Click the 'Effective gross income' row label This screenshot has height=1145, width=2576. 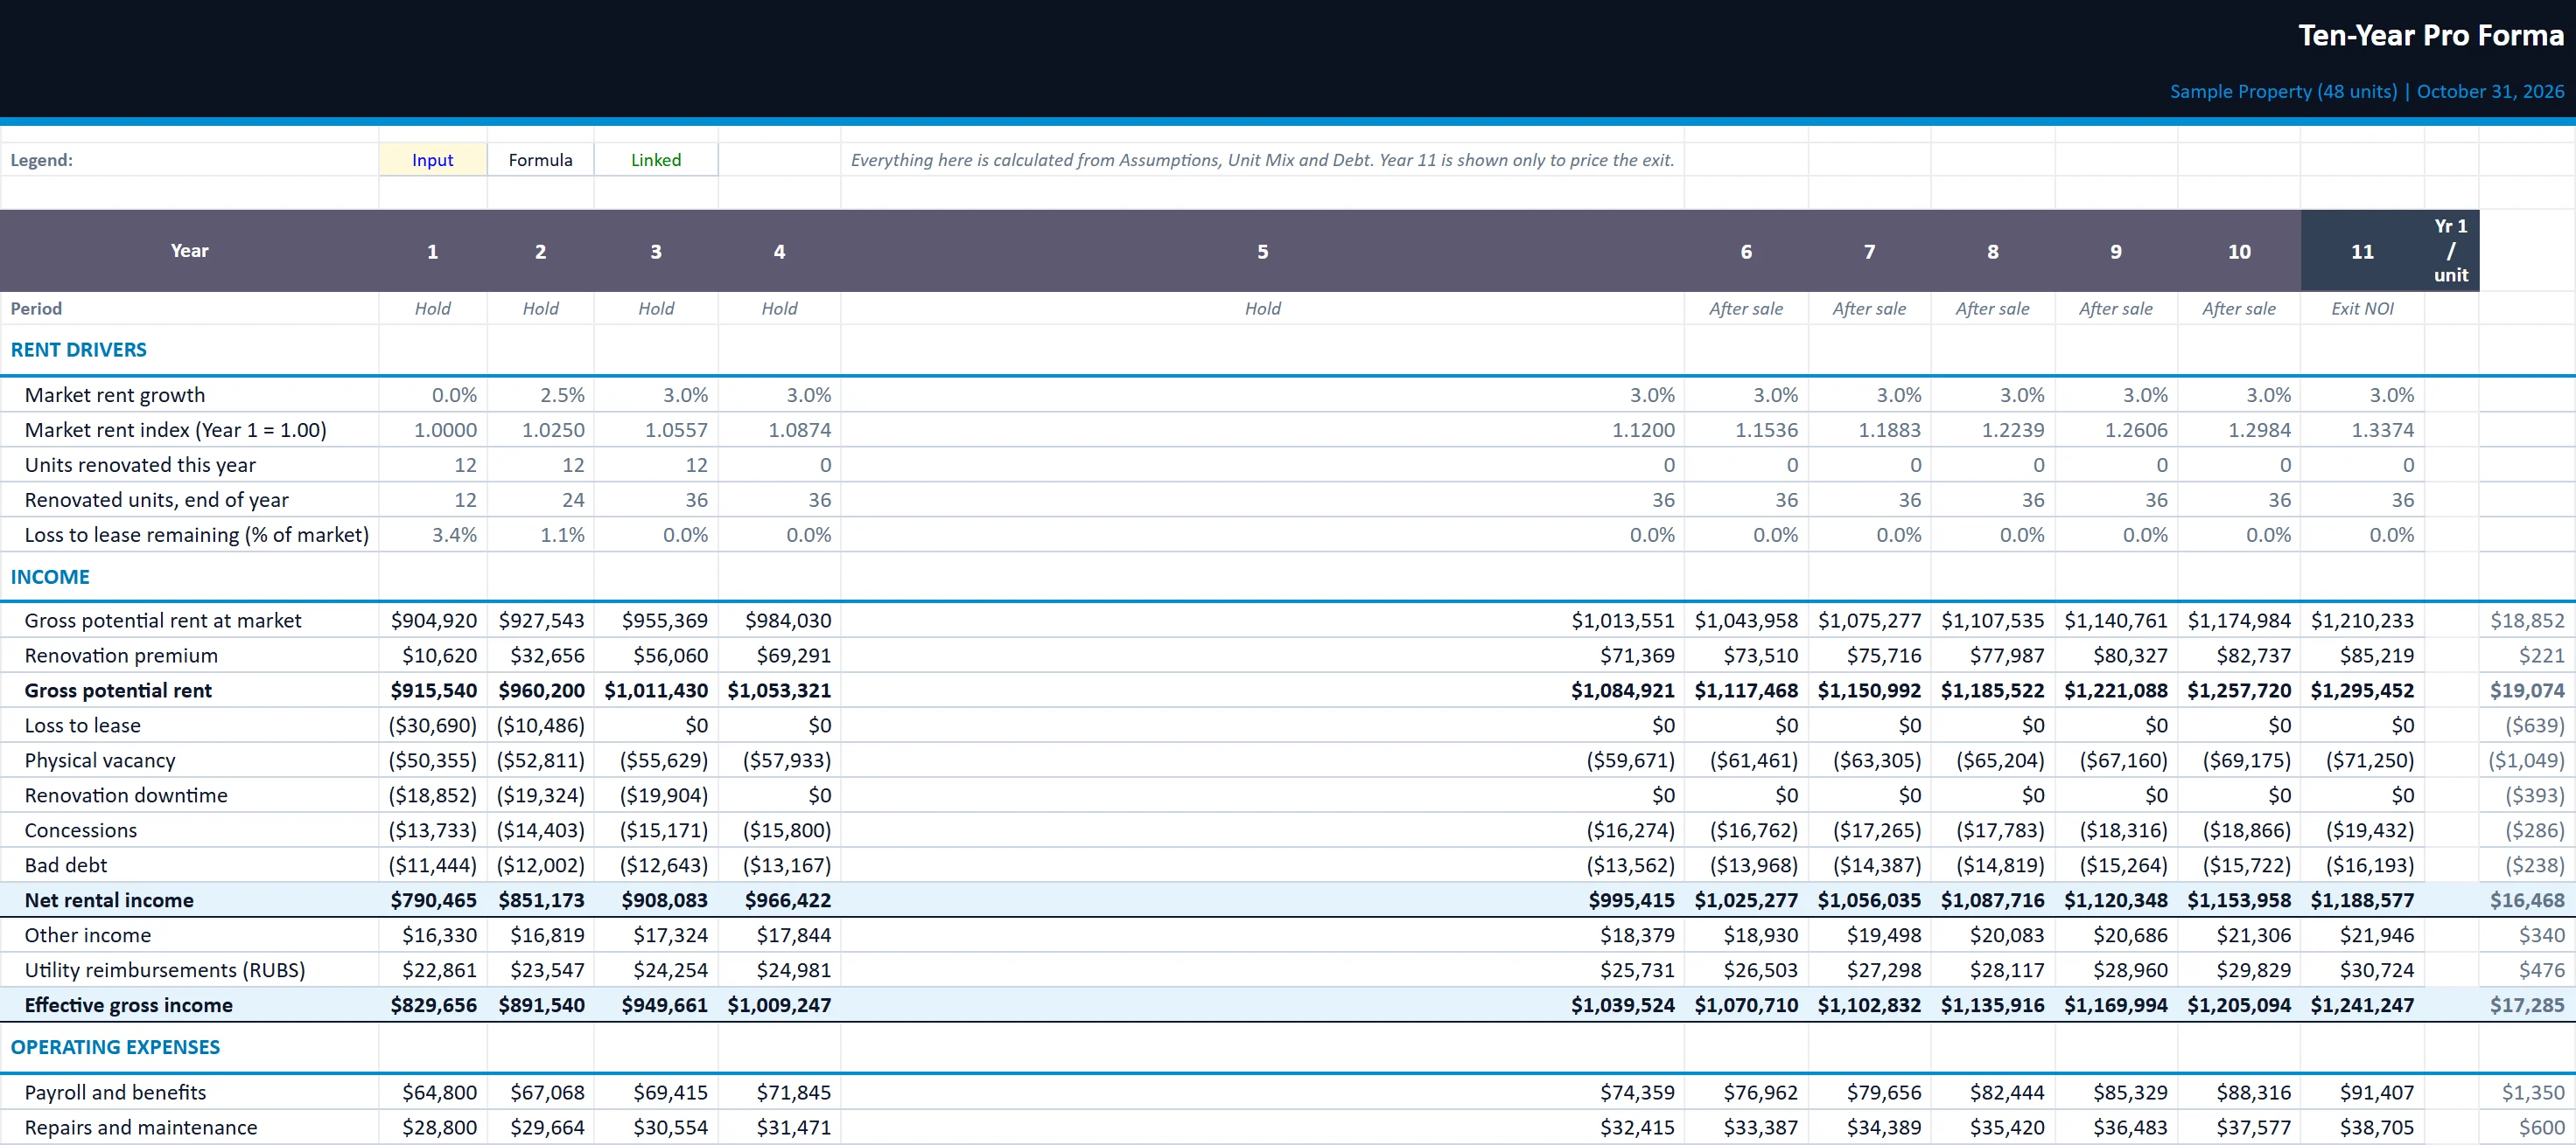pos(128,1005)
